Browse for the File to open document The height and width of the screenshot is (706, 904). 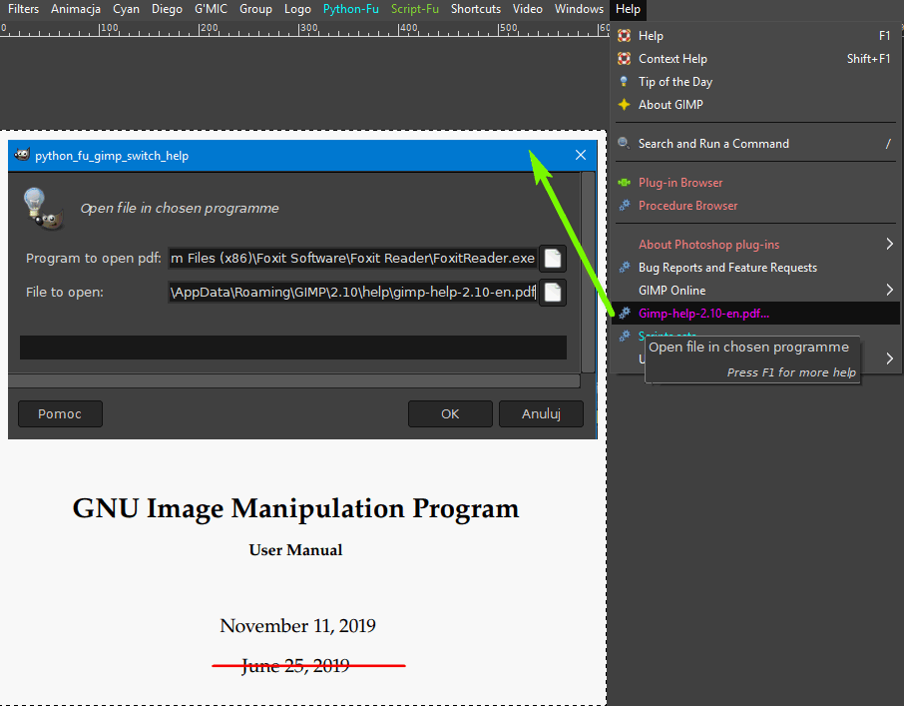(x=553, y=293)
